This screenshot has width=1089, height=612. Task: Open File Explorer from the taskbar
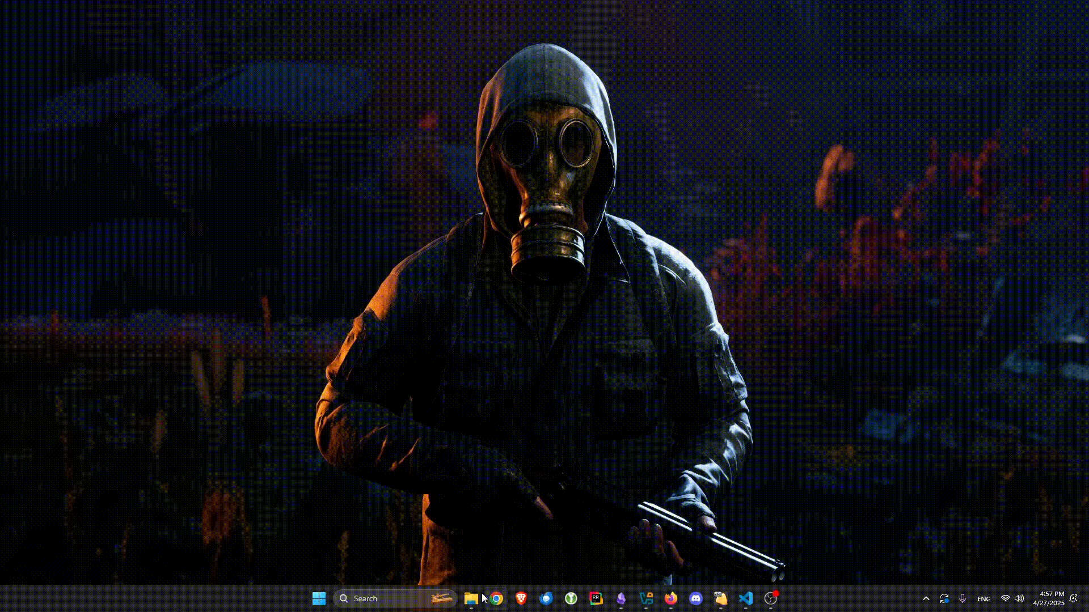click(471, 598)
